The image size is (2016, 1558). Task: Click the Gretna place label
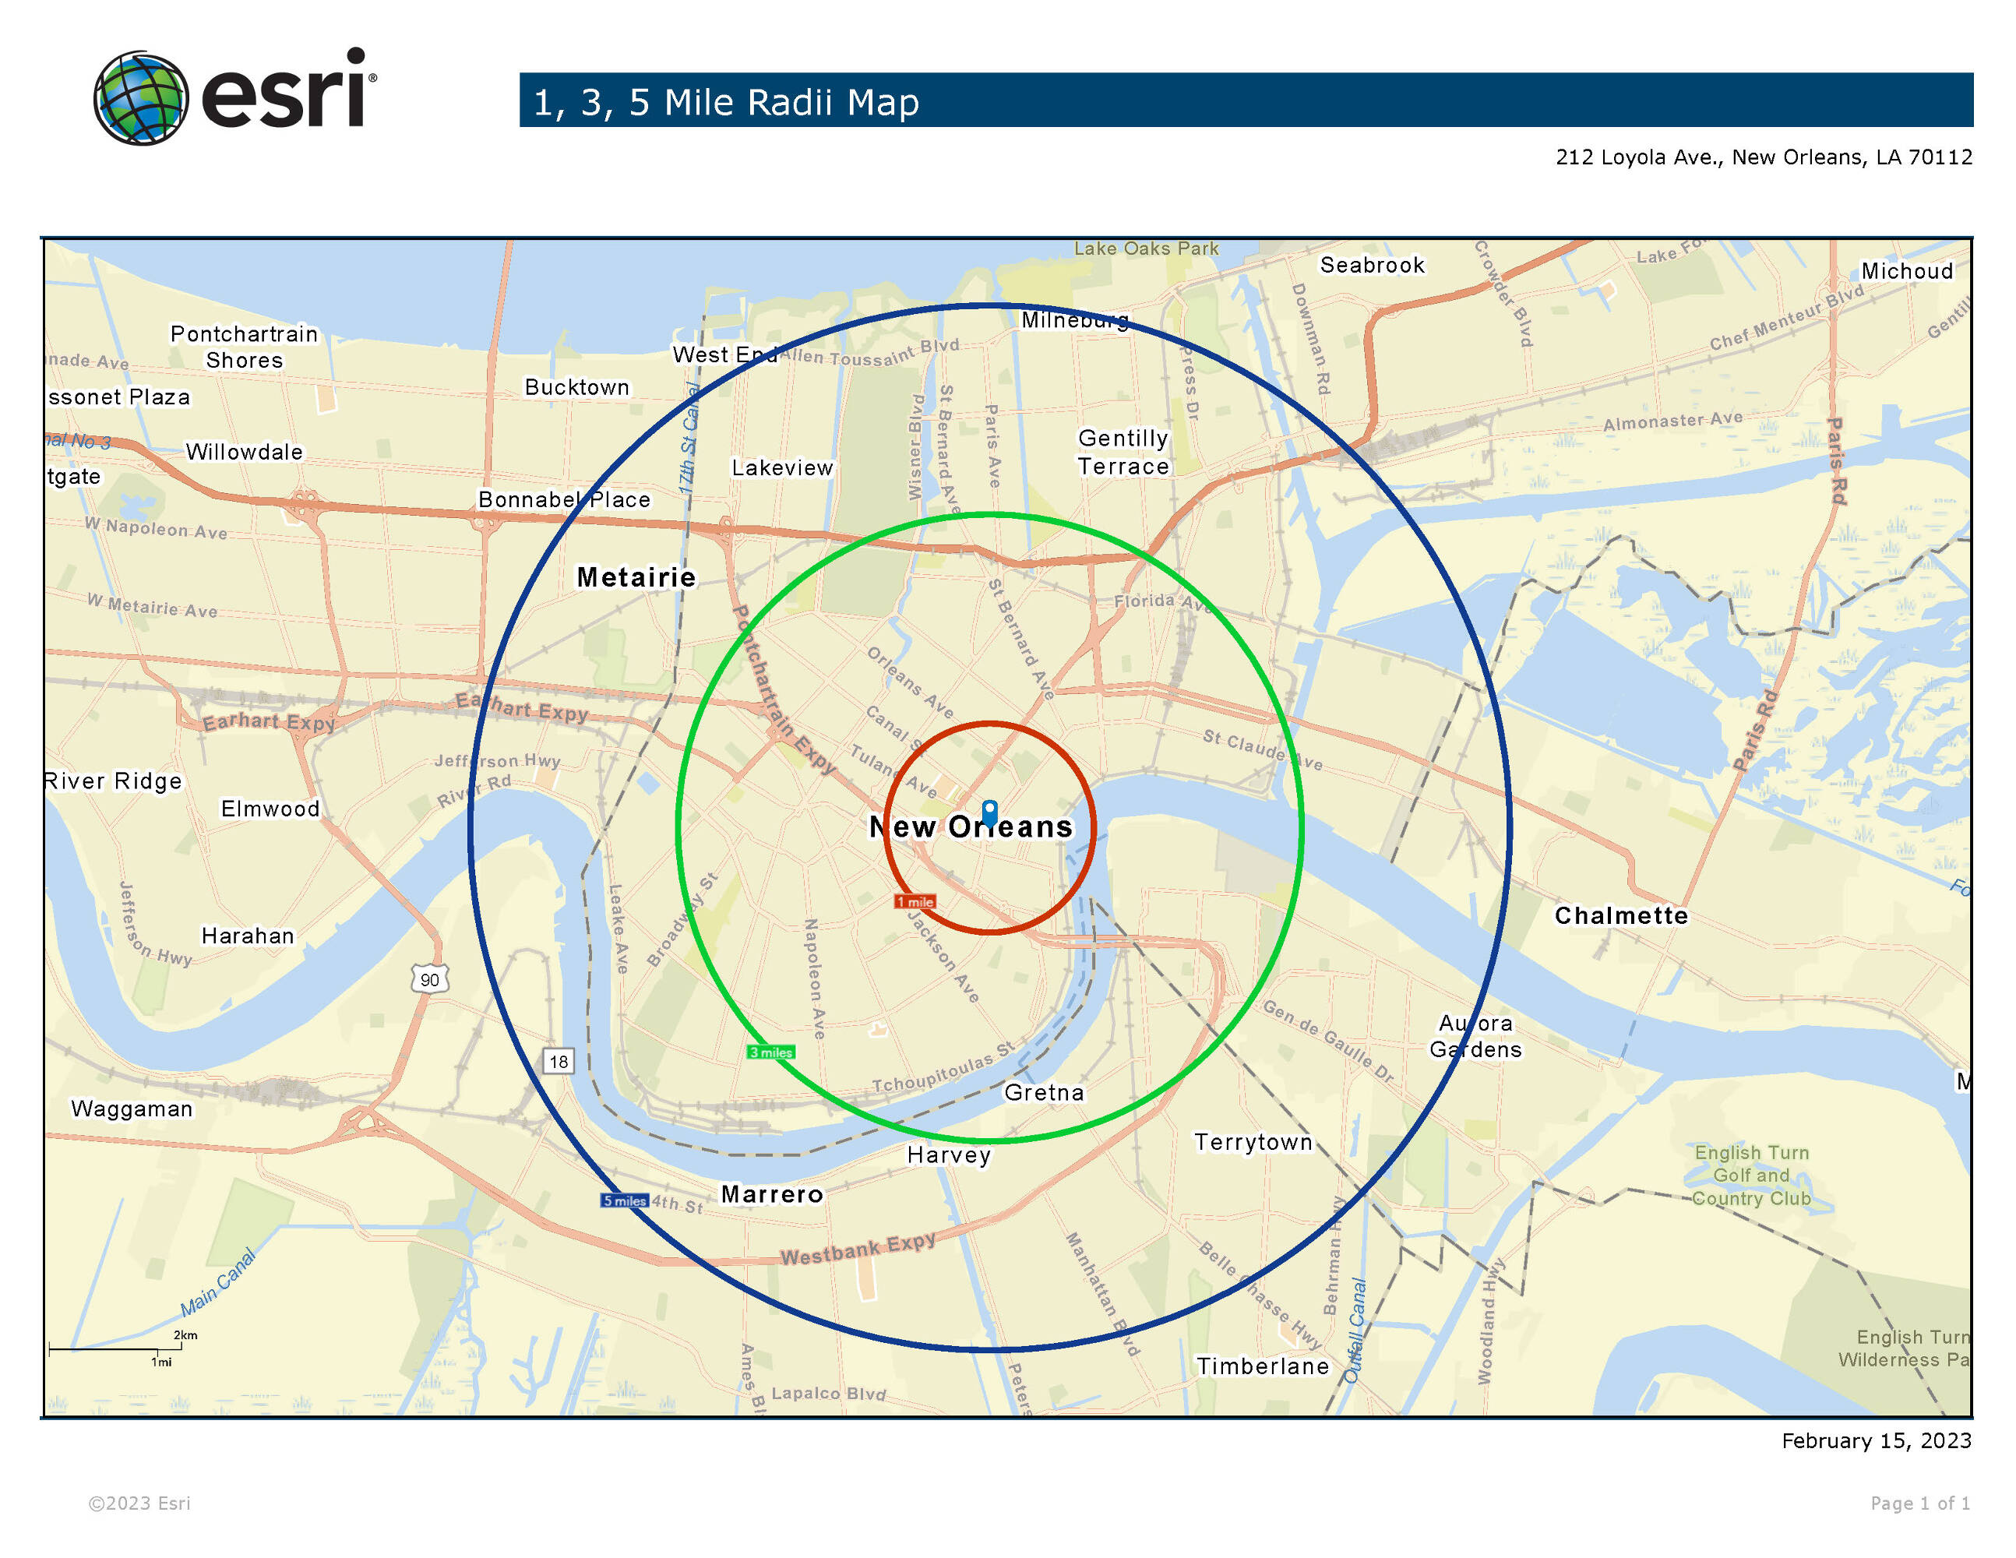pyautogui.click(x=1044, y=1093)
